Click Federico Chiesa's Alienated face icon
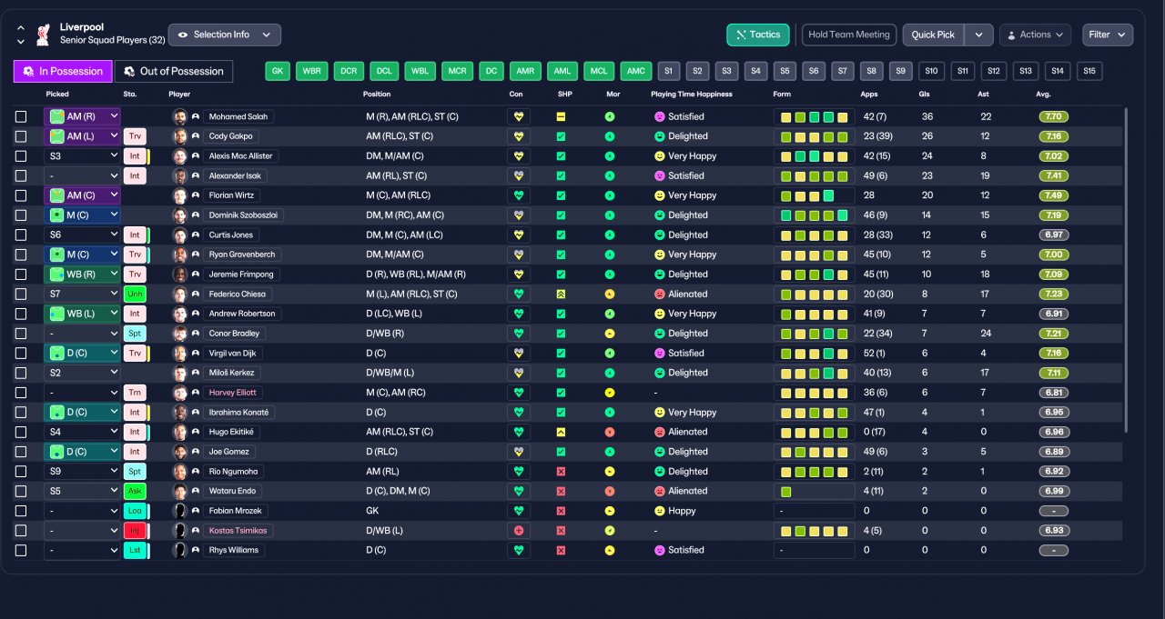 coord(659,294)
